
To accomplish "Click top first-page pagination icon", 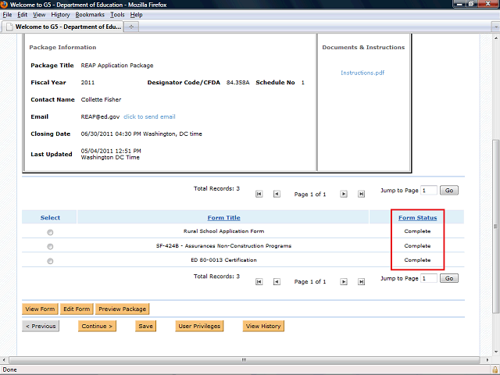I will click(259, 194).
